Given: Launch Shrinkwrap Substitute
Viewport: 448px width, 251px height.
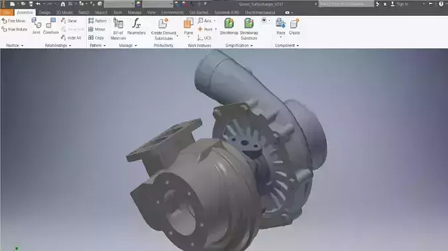Looking at the screenshot, I should [x=249, y=28].
